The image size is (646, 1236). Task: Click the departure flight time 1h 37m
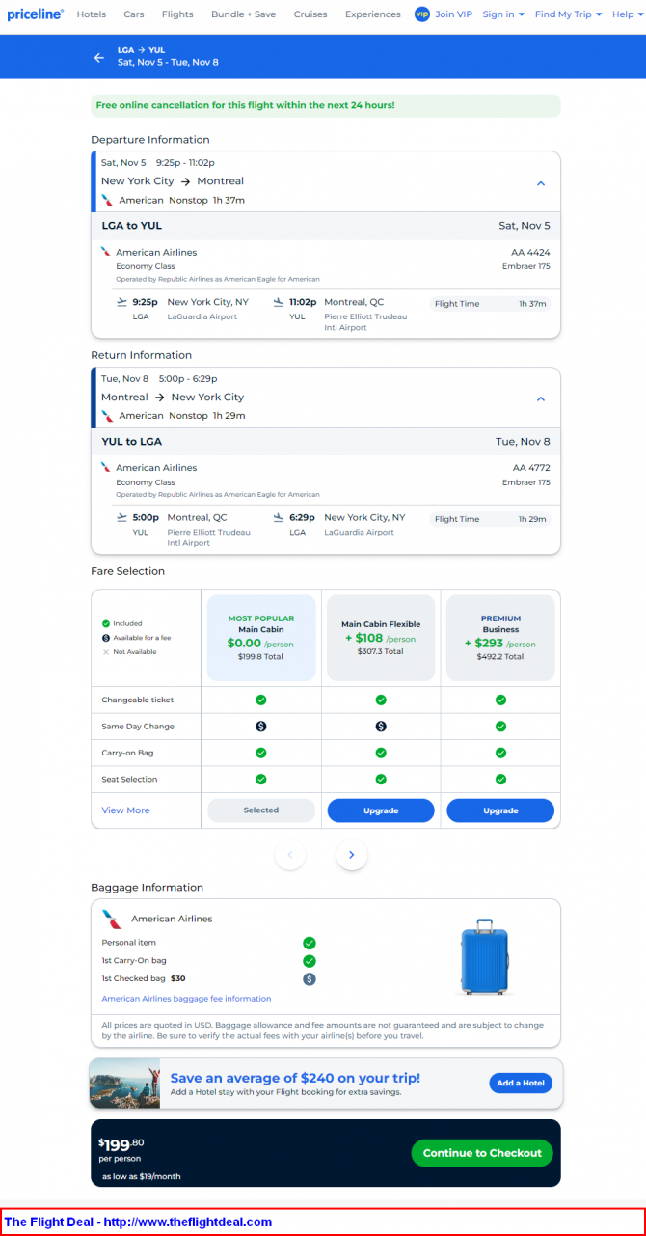coord(532,304)
